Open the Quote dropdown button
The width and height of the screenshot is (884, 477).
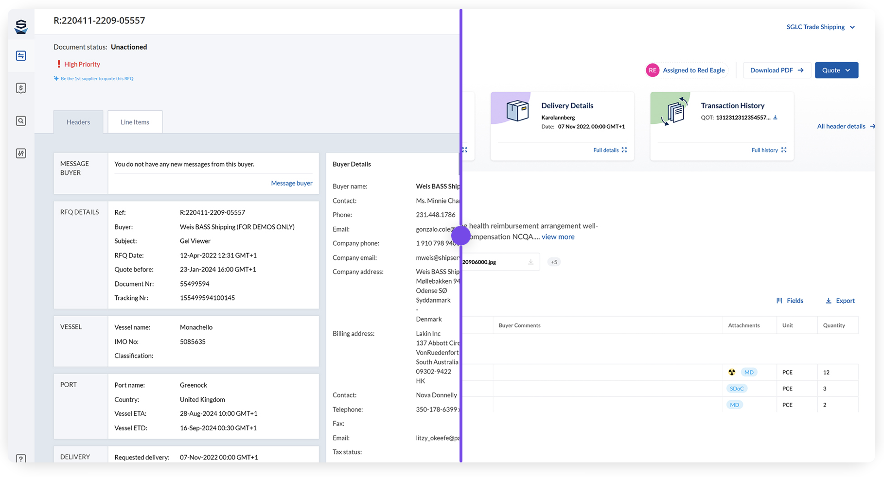tap(836, 70)
